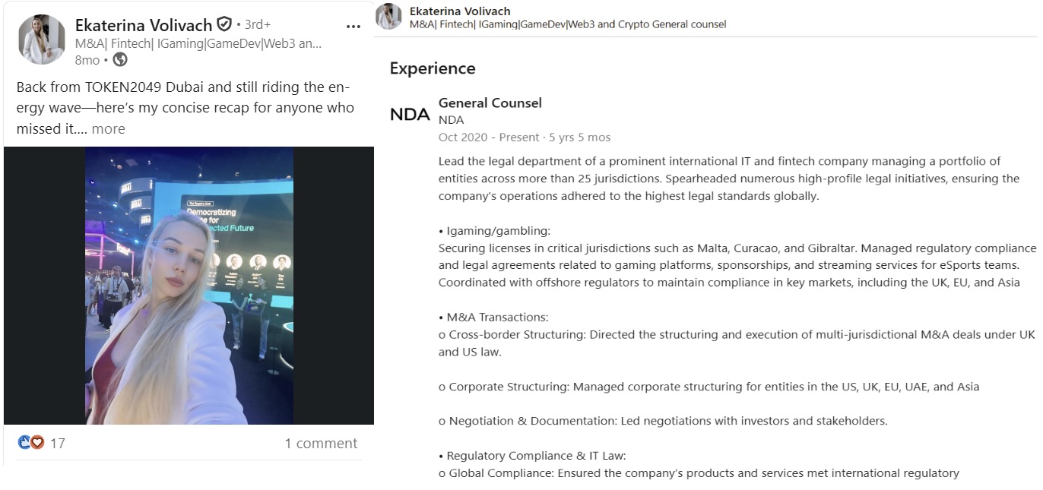Open the "General Counsel" position title

coord(490,103)
